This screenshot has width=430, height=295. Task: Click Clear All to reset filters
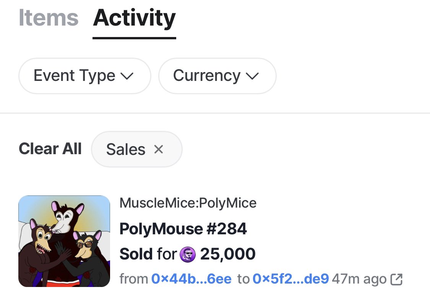(50, 149)
